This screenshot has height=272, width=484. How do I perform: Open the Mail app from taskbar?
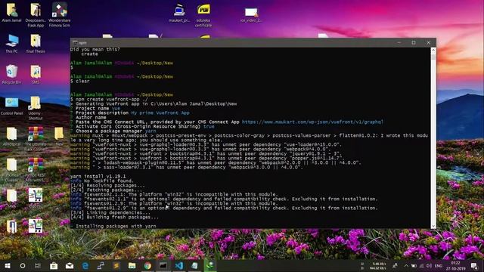(x=70, y=265)
